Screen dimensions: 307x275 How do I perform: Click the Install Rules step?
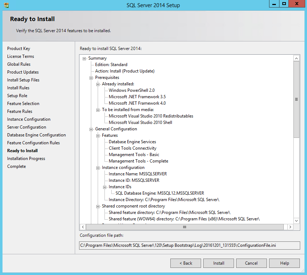[18, 88]
